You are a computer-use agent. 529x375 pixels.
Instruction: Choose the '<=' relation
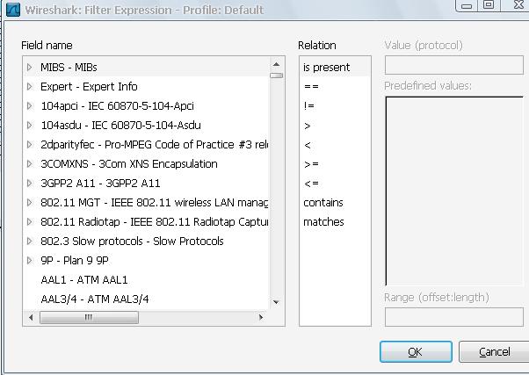311,184
